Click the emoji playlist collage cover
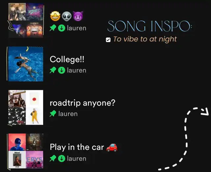211x172 pixels. 26,21
